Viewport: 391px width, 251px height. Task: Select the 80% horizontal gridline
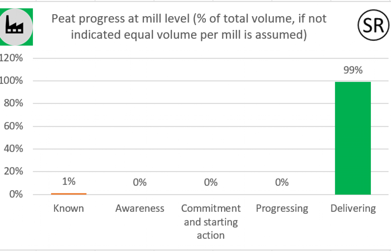pyautogui.click(x=211, y=103)
